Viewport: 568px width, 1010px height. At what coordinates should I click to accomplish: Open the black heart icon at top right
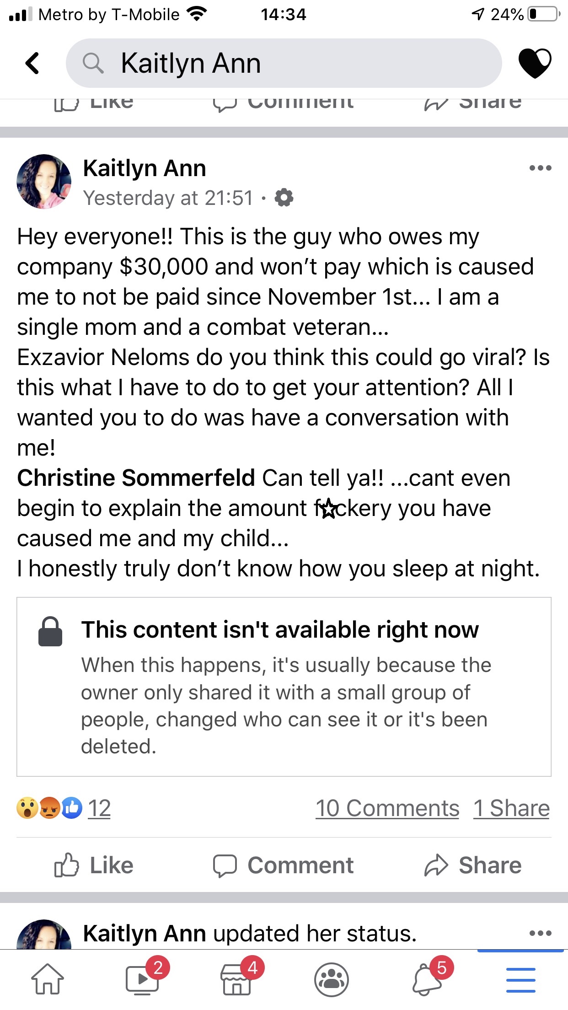point(535,63)
